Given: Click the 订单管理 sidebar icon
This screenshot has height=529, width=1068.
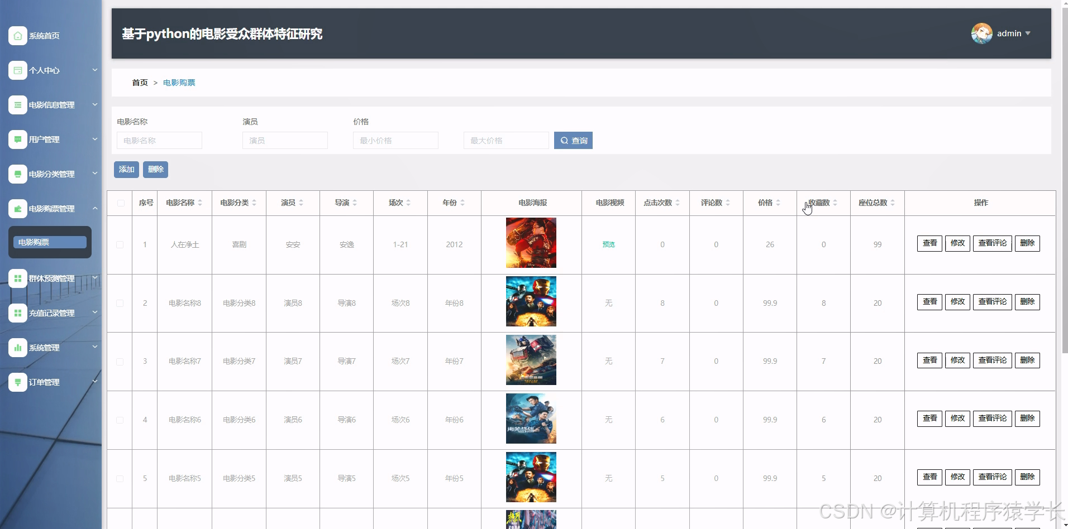Looking at the screenshot, I should coord(18,382).
